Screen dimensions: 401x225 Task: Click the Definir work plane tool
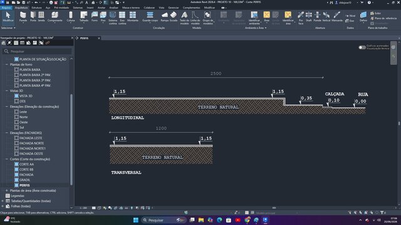pos(363,17)
